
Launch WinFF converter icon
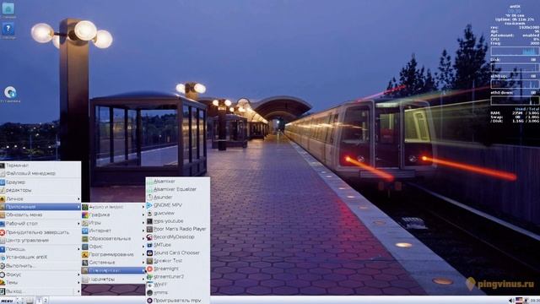(149, 285)
